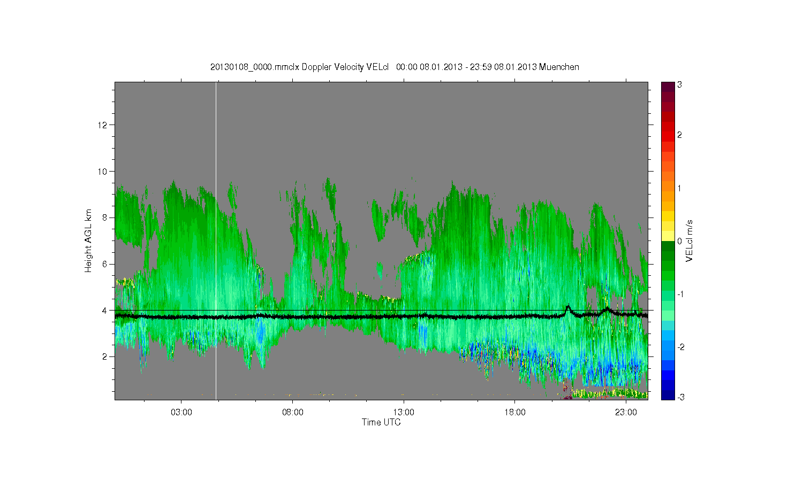Click the Time UTC axis title

381,422
